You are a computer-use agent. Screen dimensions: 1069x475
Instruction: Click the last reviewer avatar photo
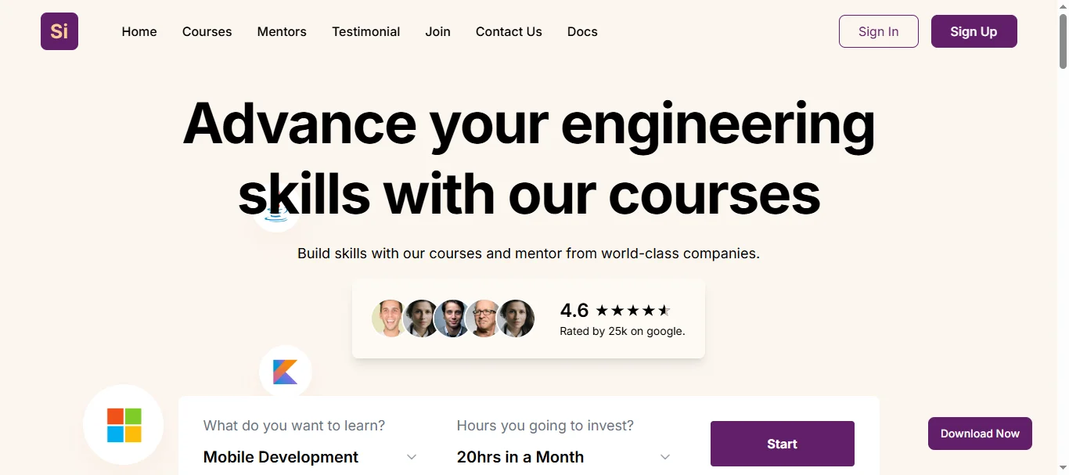pos(516,318)
